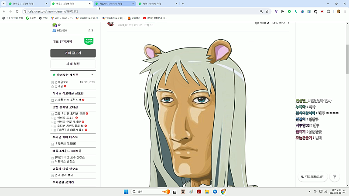The height and width of the screenshot is (196, 349).
Task: Open a new browser tab
Action: click(x=183, y=4)
